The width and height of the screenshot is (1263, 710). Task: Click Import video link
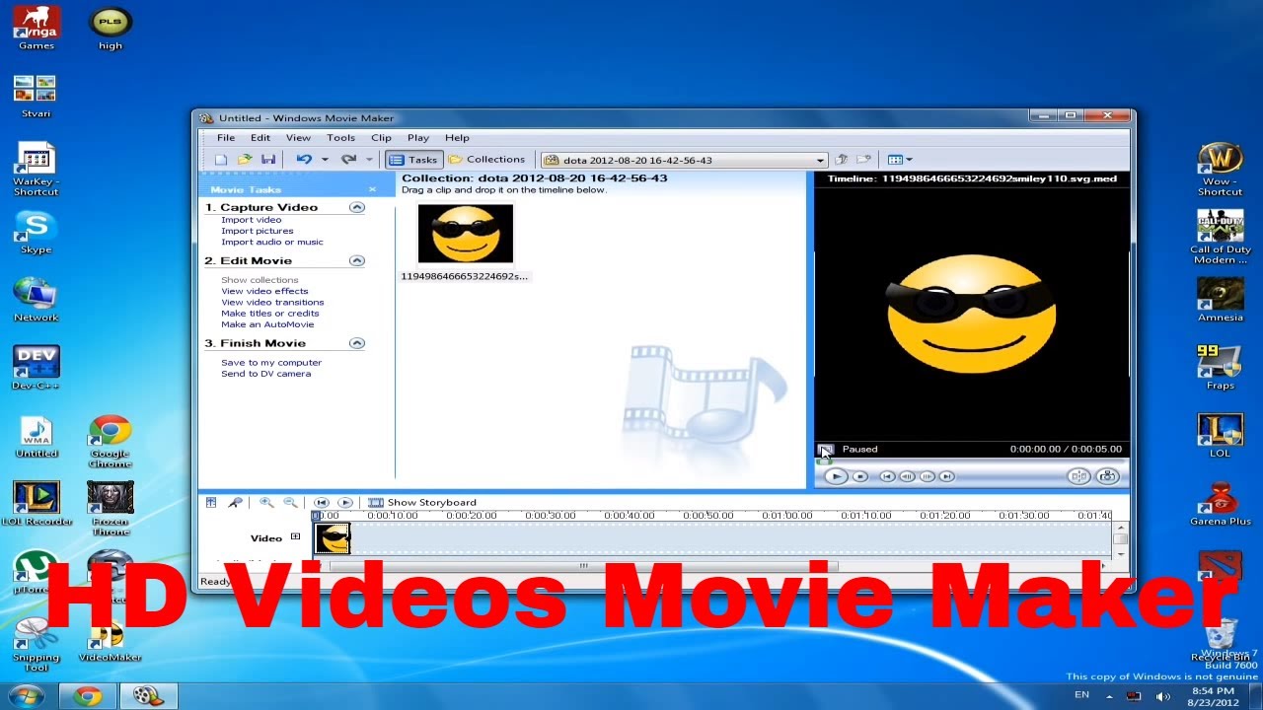(x=252, y=220)
